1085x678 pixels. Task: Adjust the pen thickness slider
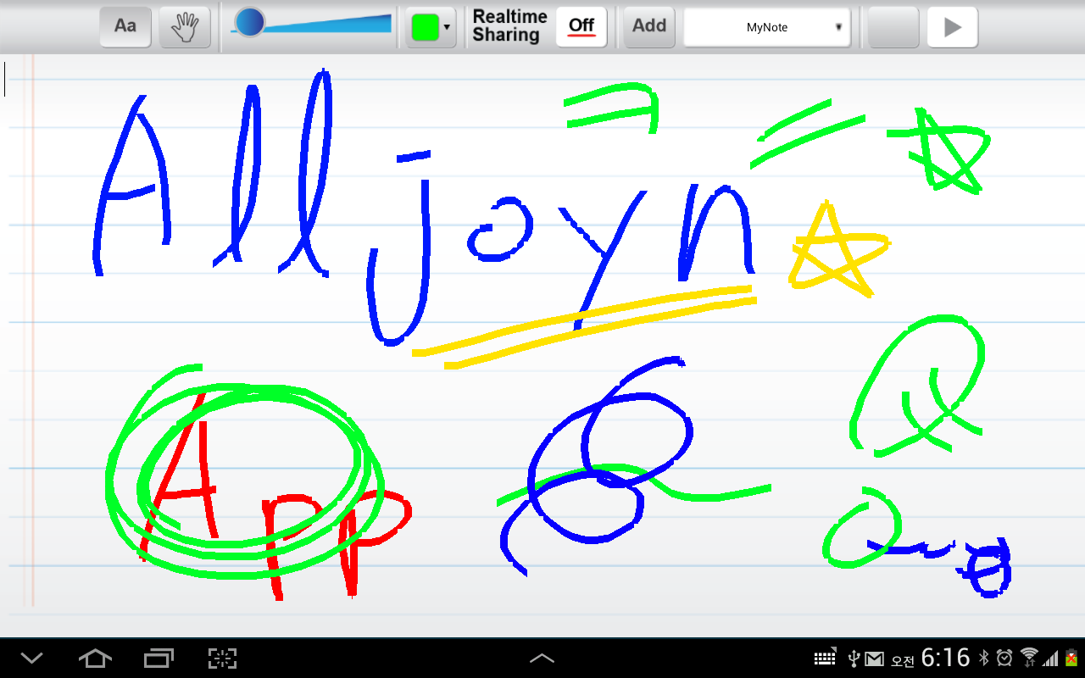tap(311, 23)
